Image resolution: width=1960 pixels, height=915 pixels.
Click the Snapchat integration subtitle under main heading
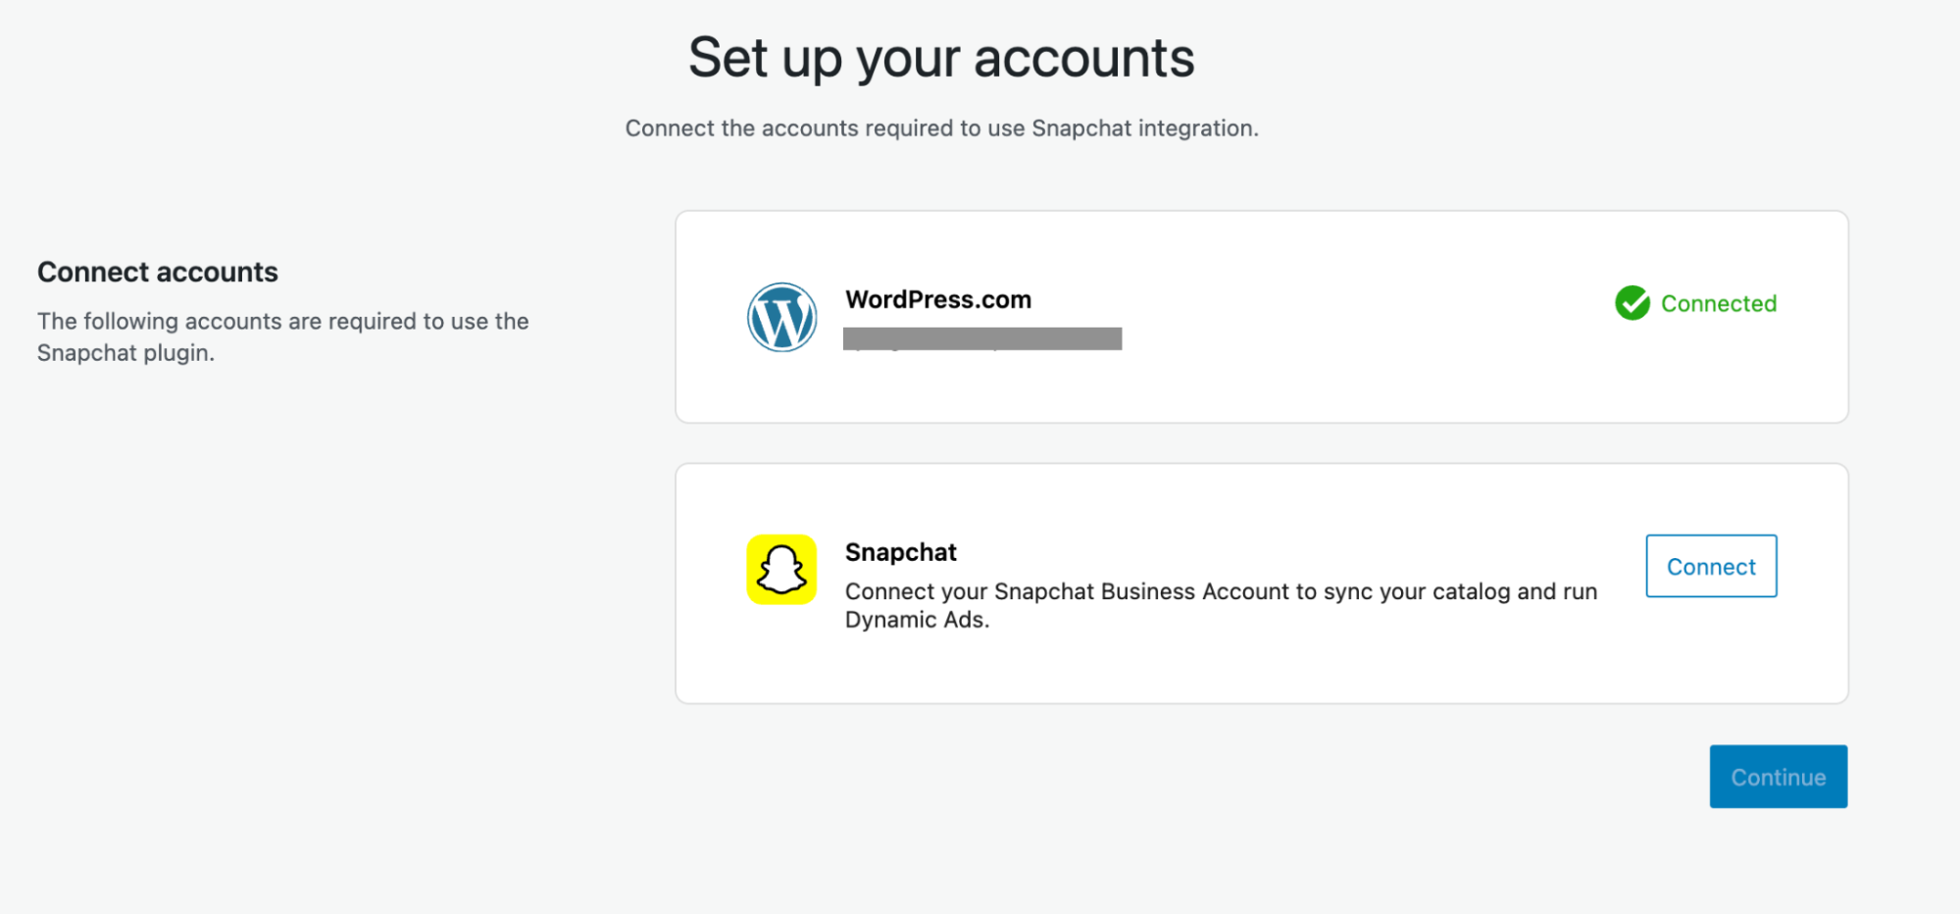click(941, 128)
